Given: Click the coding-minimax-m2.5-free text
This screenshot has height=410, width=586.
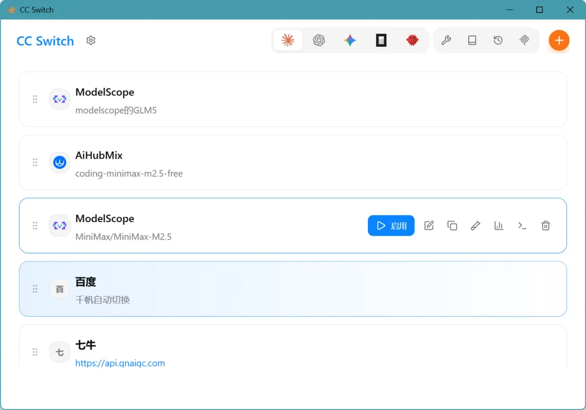Looking at the screenshot, I should pos(129,174).
